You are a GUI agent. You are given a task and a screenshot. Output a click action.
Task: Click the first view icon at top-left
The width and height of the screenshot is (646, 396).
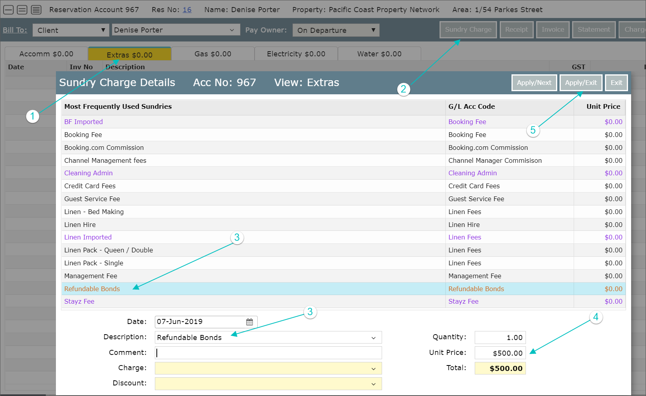pos(8,10)
